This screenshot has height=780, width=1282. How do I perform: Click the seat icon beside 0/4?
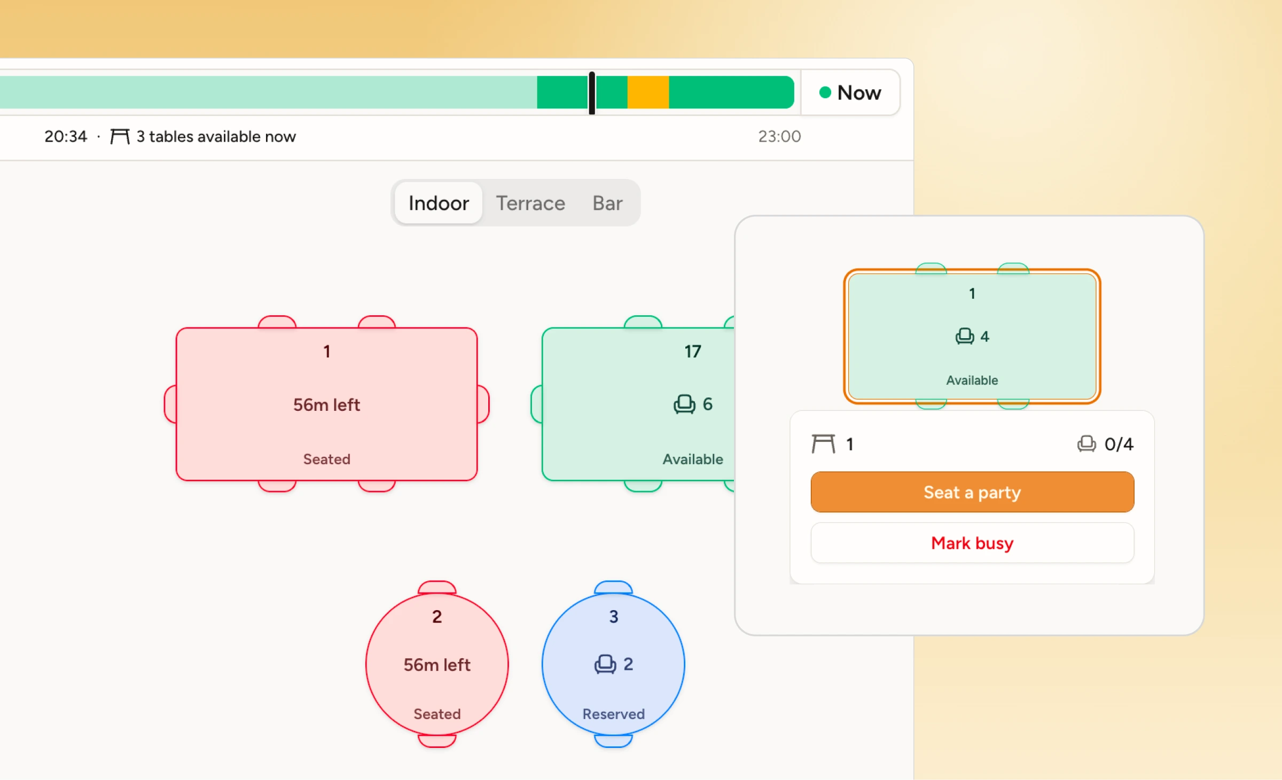tap(1086, 444)
